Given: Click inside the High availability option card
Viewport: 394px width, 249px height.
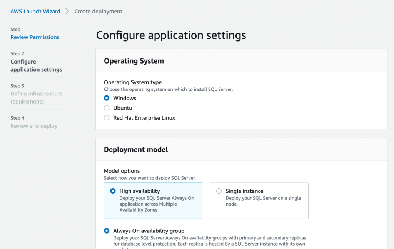Looking at the screenshot, I should [x=153, y=201].
